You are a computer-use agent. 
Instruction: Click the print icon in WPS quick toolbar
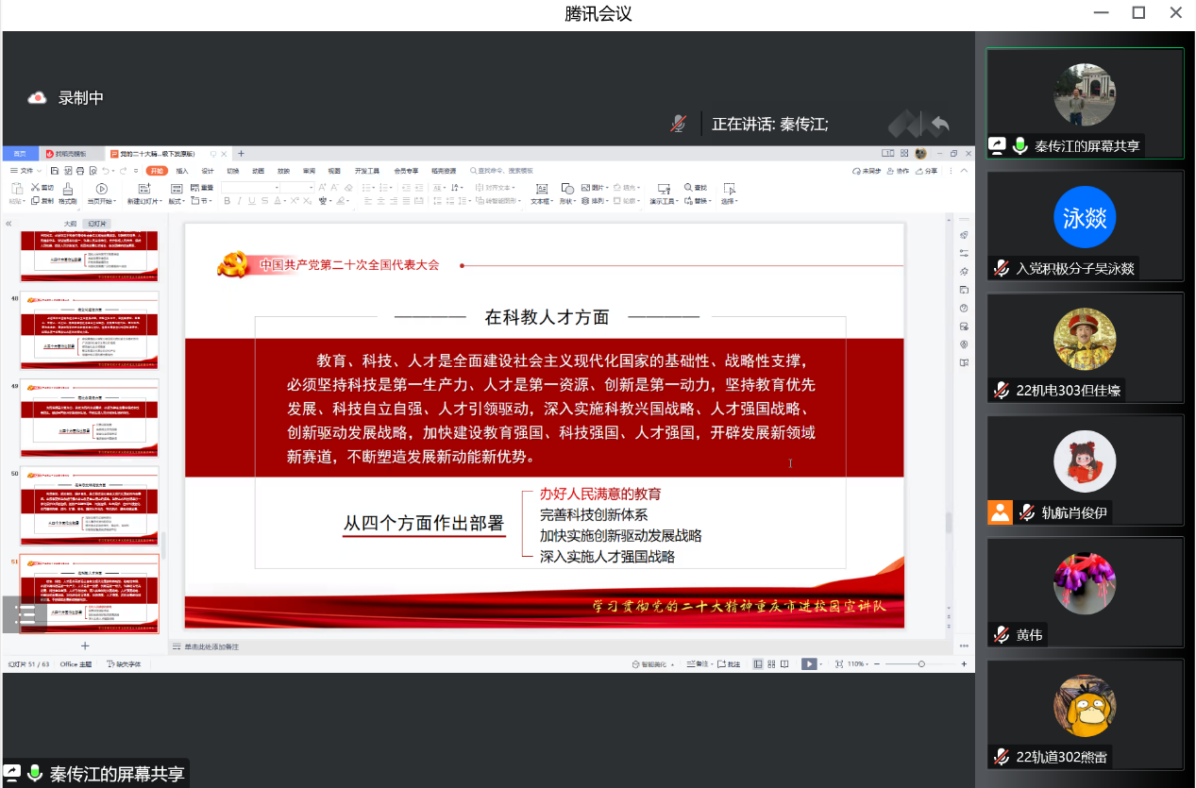pos(79,171)
